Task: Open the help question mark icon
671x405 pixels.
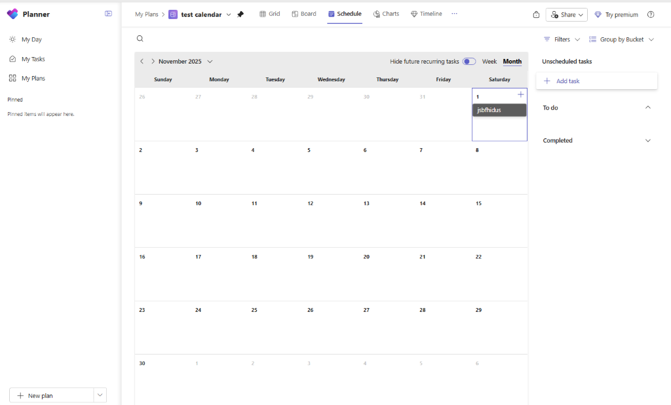Action: pos(651,14)
